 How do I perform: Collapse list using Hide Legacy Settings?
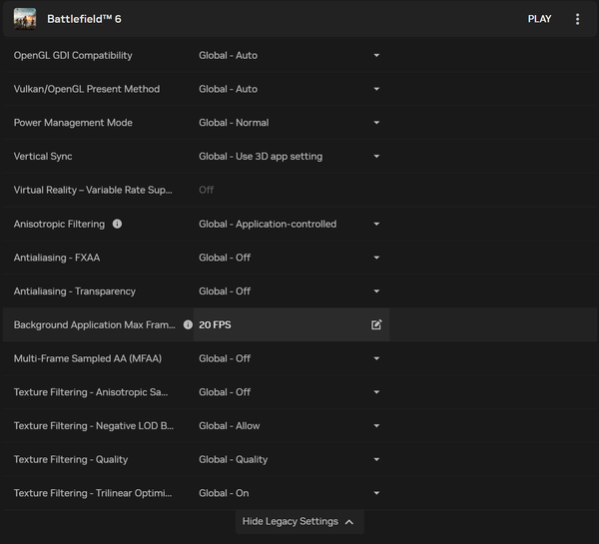click(299, 521)
